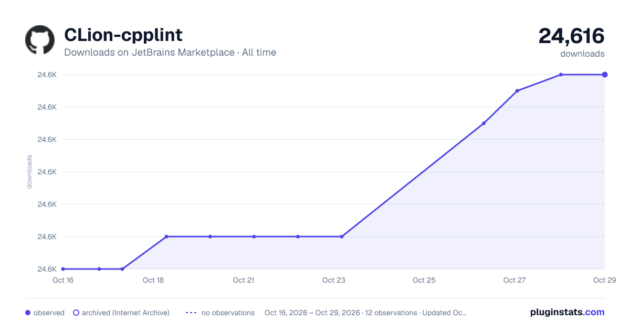Select the Oct 16 first data point

tap(63, 269)
